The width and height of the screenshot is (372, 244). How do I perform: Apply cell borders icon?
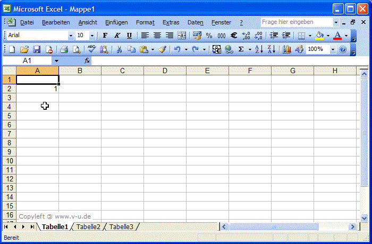coord(301,36)
